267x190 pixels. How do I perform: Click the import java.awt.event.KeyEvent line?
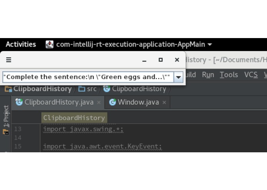pyautogui.click(x=102, y=147)
